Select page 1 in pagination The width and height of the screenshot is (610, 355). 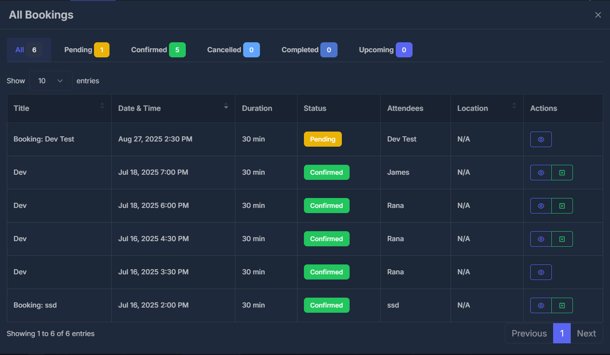point(562,333)
